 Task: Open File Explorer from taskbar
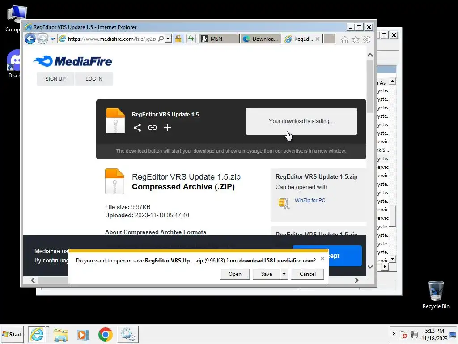click(x=60, y=334)
